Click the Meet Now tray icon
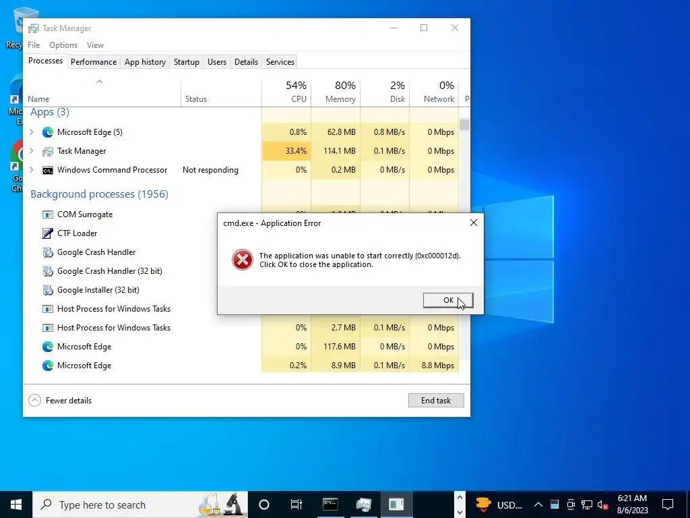This screenshot has width=690, height=518. point(571,505)
